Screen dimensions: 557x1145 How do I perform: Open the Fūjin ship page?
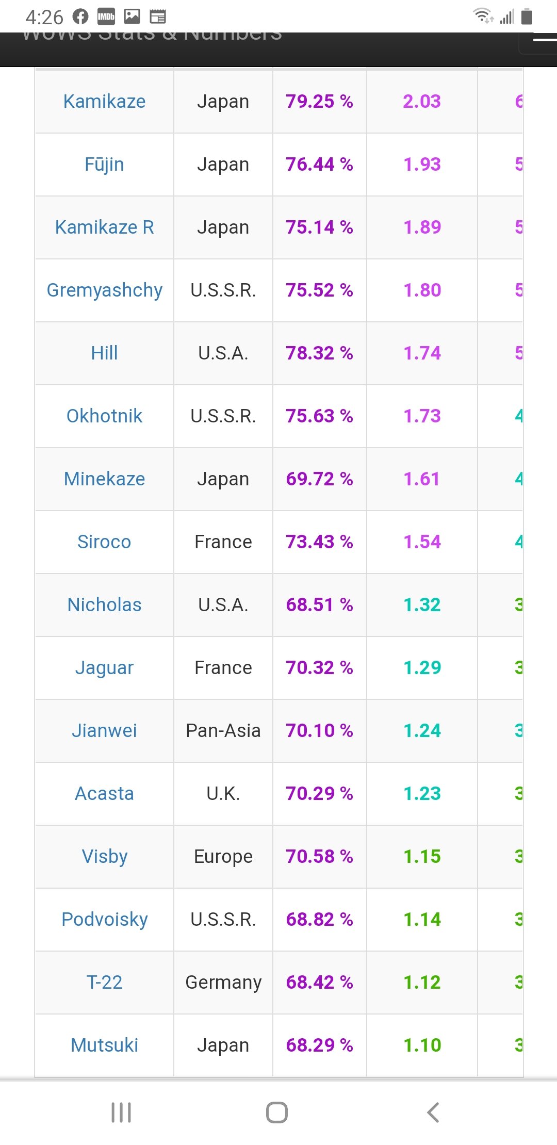[104, 165]
